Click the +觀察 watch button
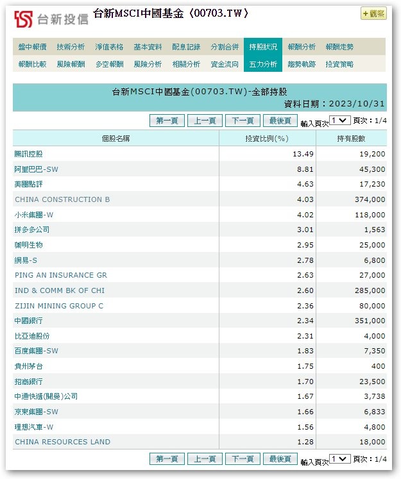This screenshot has width=401, height=479. pos(373,13)
